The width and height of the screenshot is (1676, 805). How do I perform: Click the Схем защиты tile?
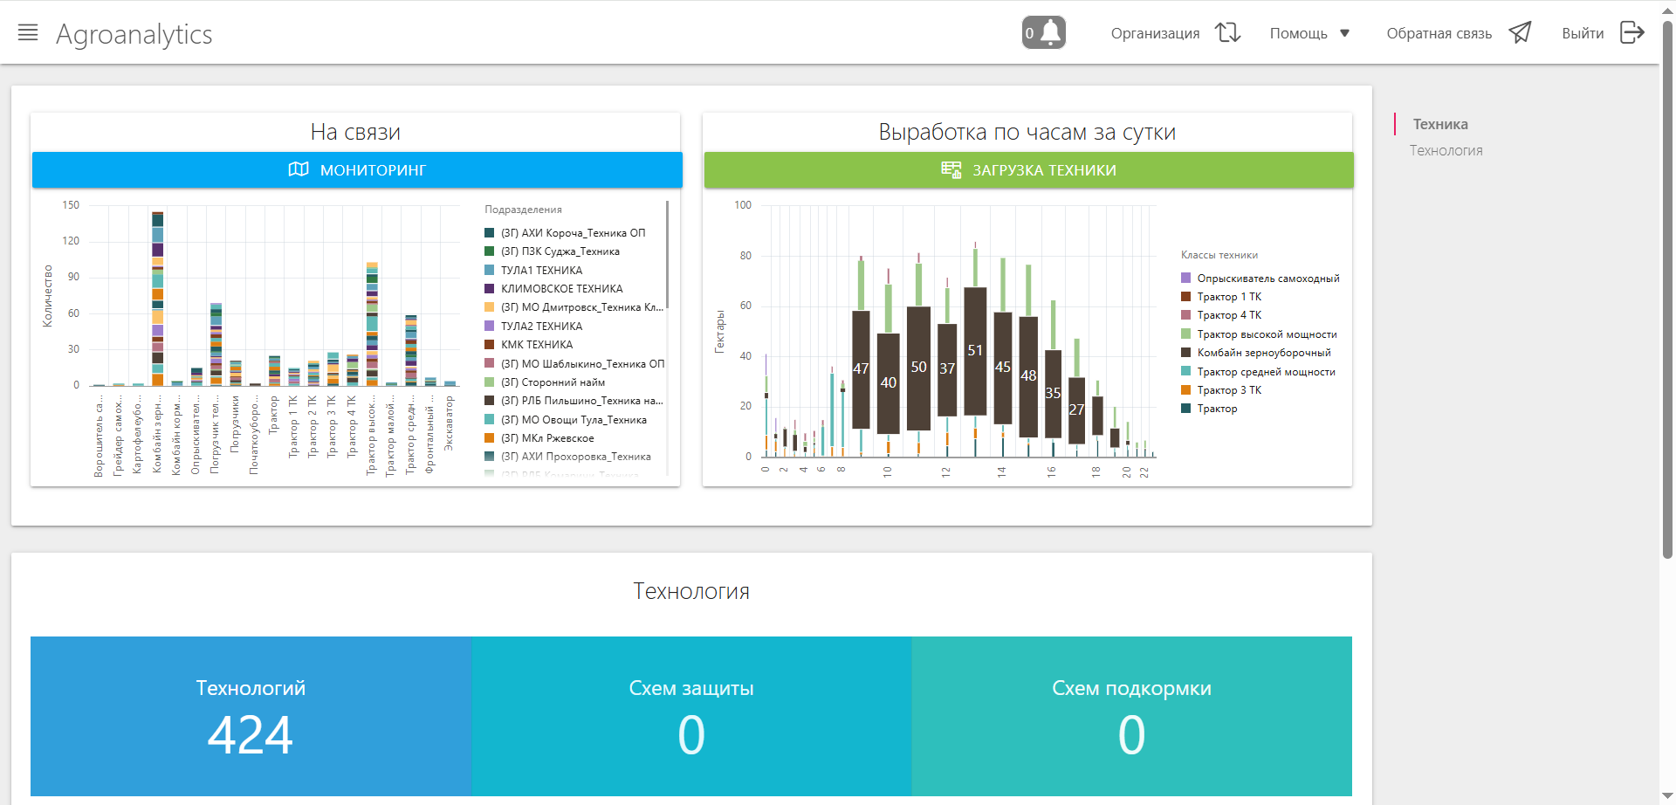691,716
